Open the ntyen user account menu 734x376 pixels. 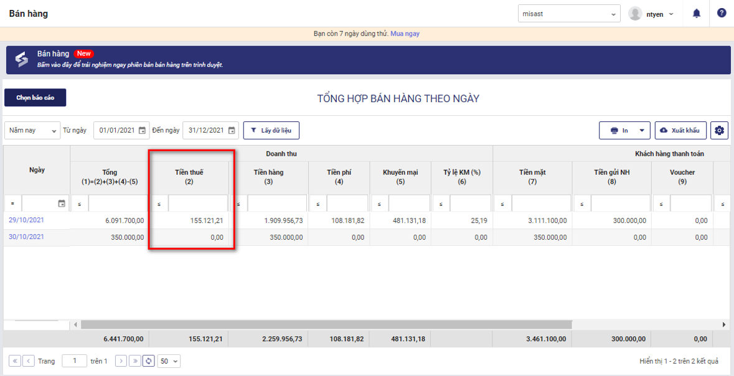(652, 14)
